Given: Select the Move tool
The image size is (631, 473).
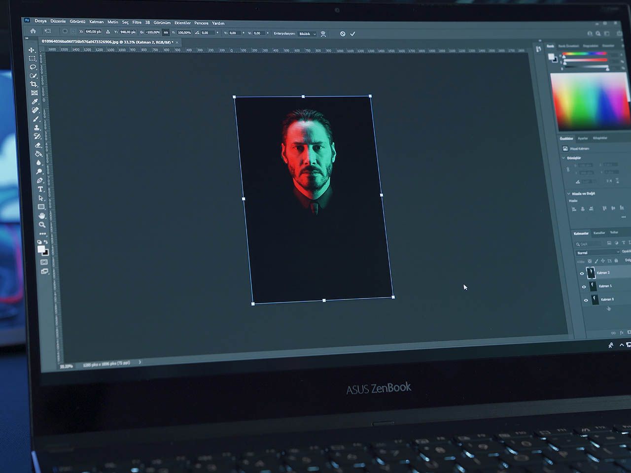Looking at the screenshot, I should pos(32,50).
